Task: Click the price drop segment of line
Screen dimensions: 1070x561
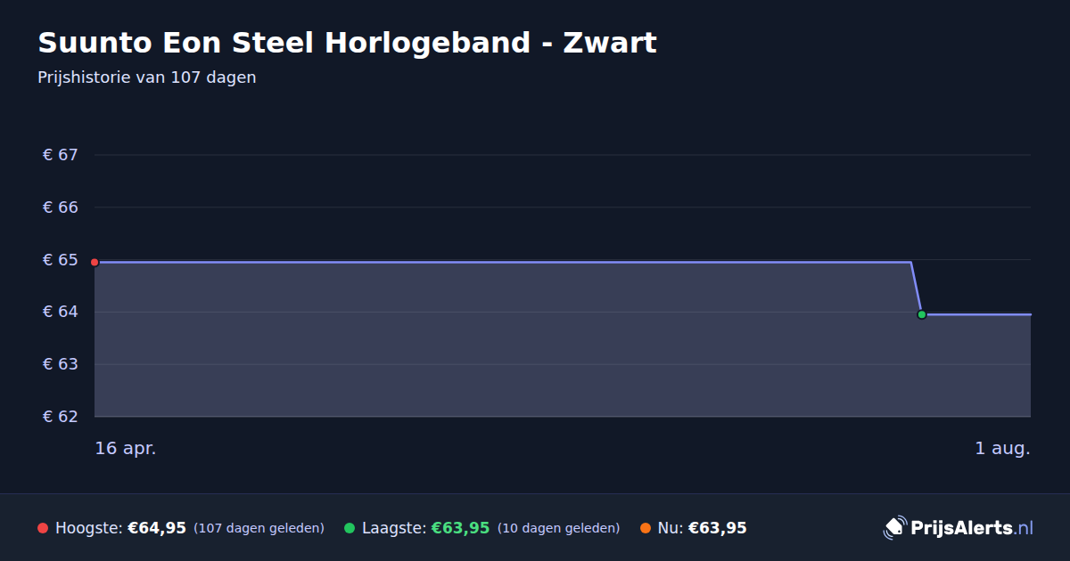Action: tap(916, 288)
